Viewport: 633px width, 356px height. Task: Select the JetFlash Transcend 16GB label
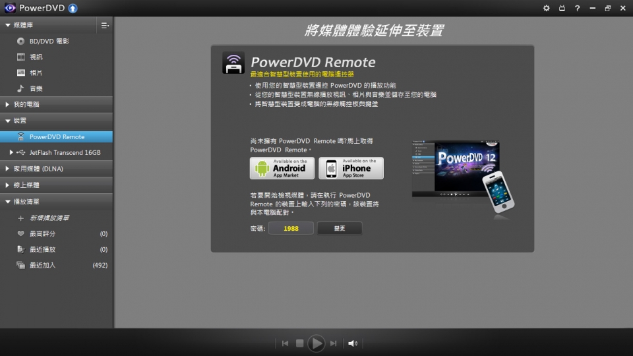pos(65,152)
